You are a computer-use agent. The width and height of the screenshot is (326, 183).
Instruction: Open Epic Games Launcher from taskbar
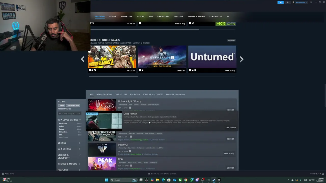(x=219, y=180)
